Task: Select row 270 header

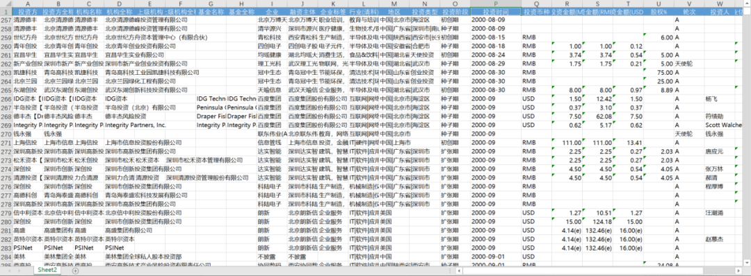Action: [x=6, y=134]
